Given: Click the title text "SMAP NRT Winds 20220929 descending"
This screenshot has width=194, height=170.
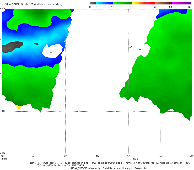Looking at the screenshot, I should point(34,4).
